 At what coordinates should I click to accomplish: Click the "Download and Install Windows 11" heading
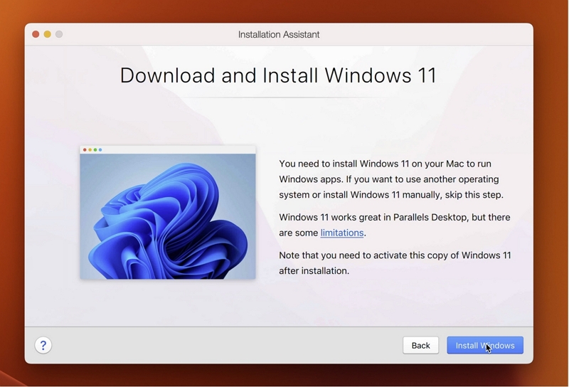pyautogui.click(x=278, y=75)
